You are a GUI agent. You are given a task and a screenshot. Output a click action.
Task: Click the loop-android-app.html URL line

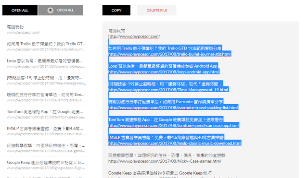(x=164, y=72)
